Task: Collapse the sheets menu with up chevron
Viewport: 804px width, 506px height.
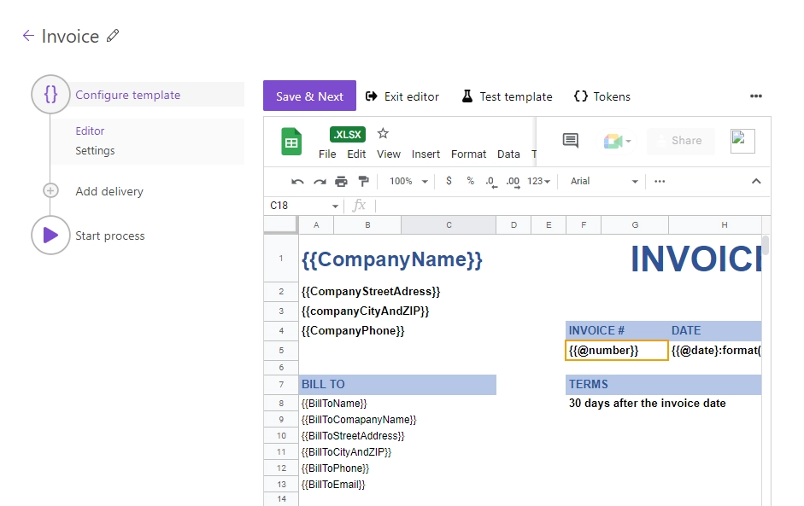Action: (x=756, y=181)
